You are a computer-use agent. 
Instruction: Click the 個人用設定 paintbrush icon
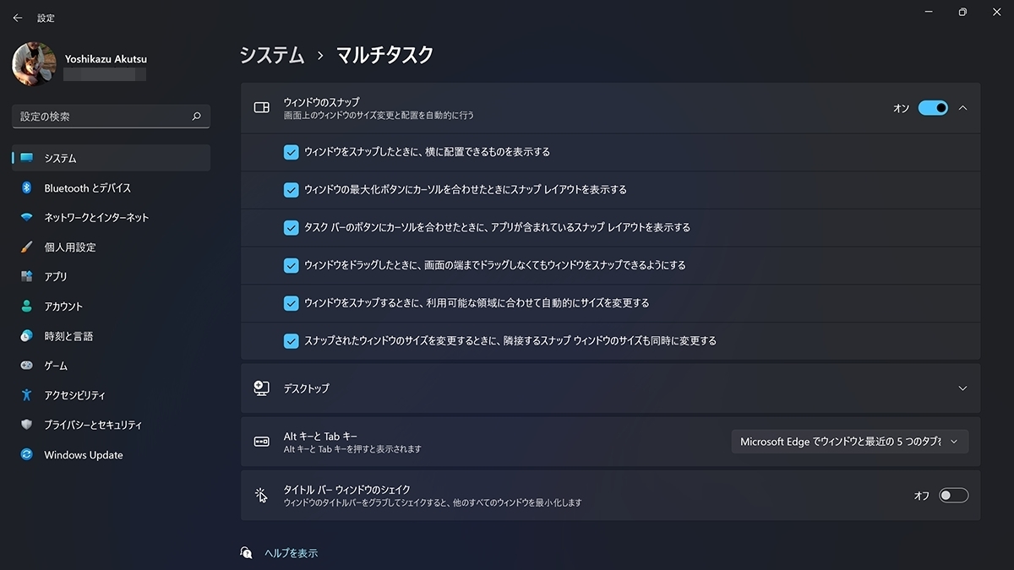tap(26, 247)
